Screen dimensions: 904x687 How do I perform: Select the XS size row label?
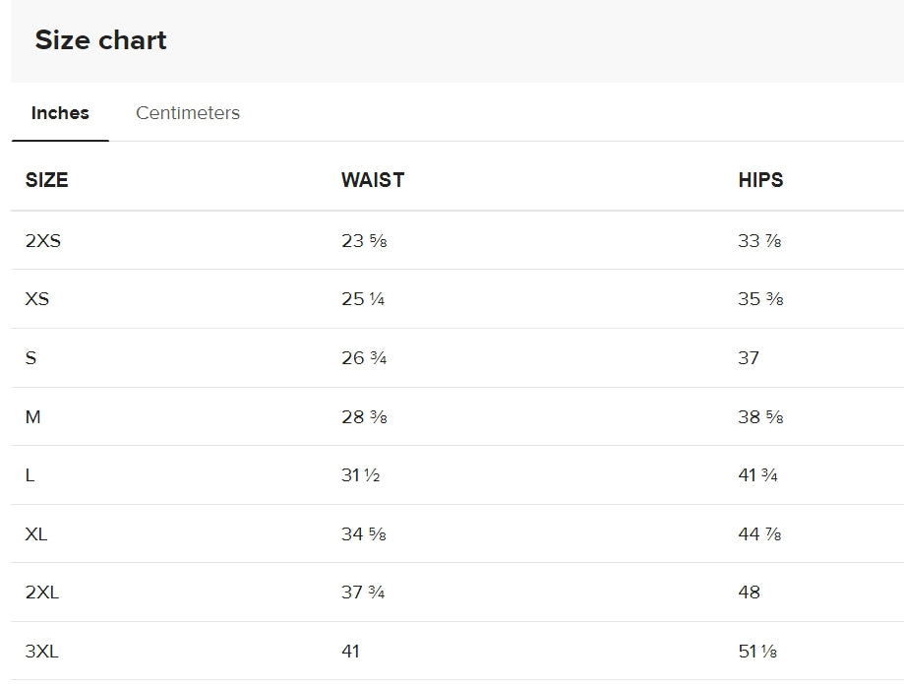(x=36, y=299)
